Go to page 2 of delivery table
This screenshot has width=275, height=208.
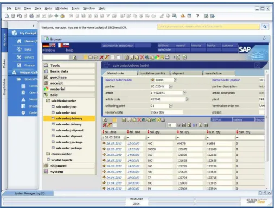(x=196, y=125)
